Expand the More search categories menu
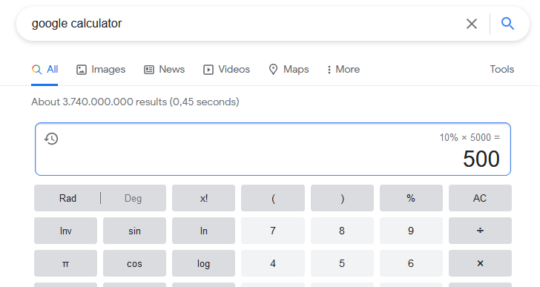The width and height of the screenshot is (540, 287). (x=343, y=70)
